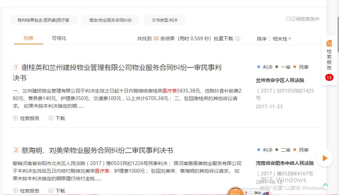Click highlighted 医疗费 in second result summary
Image resolution: width=339 pixels, height=195 pixels.
coord(102,171)
